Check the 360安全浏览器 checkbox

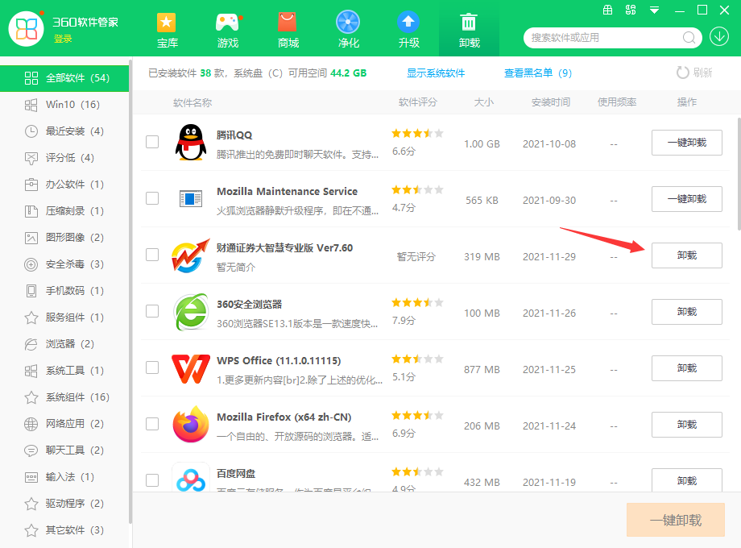tap(152, 311)
